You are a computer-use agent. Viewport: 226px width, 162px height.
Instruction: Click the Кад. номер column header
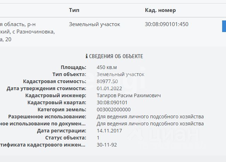pyautogui.click(x=160, y=10)
